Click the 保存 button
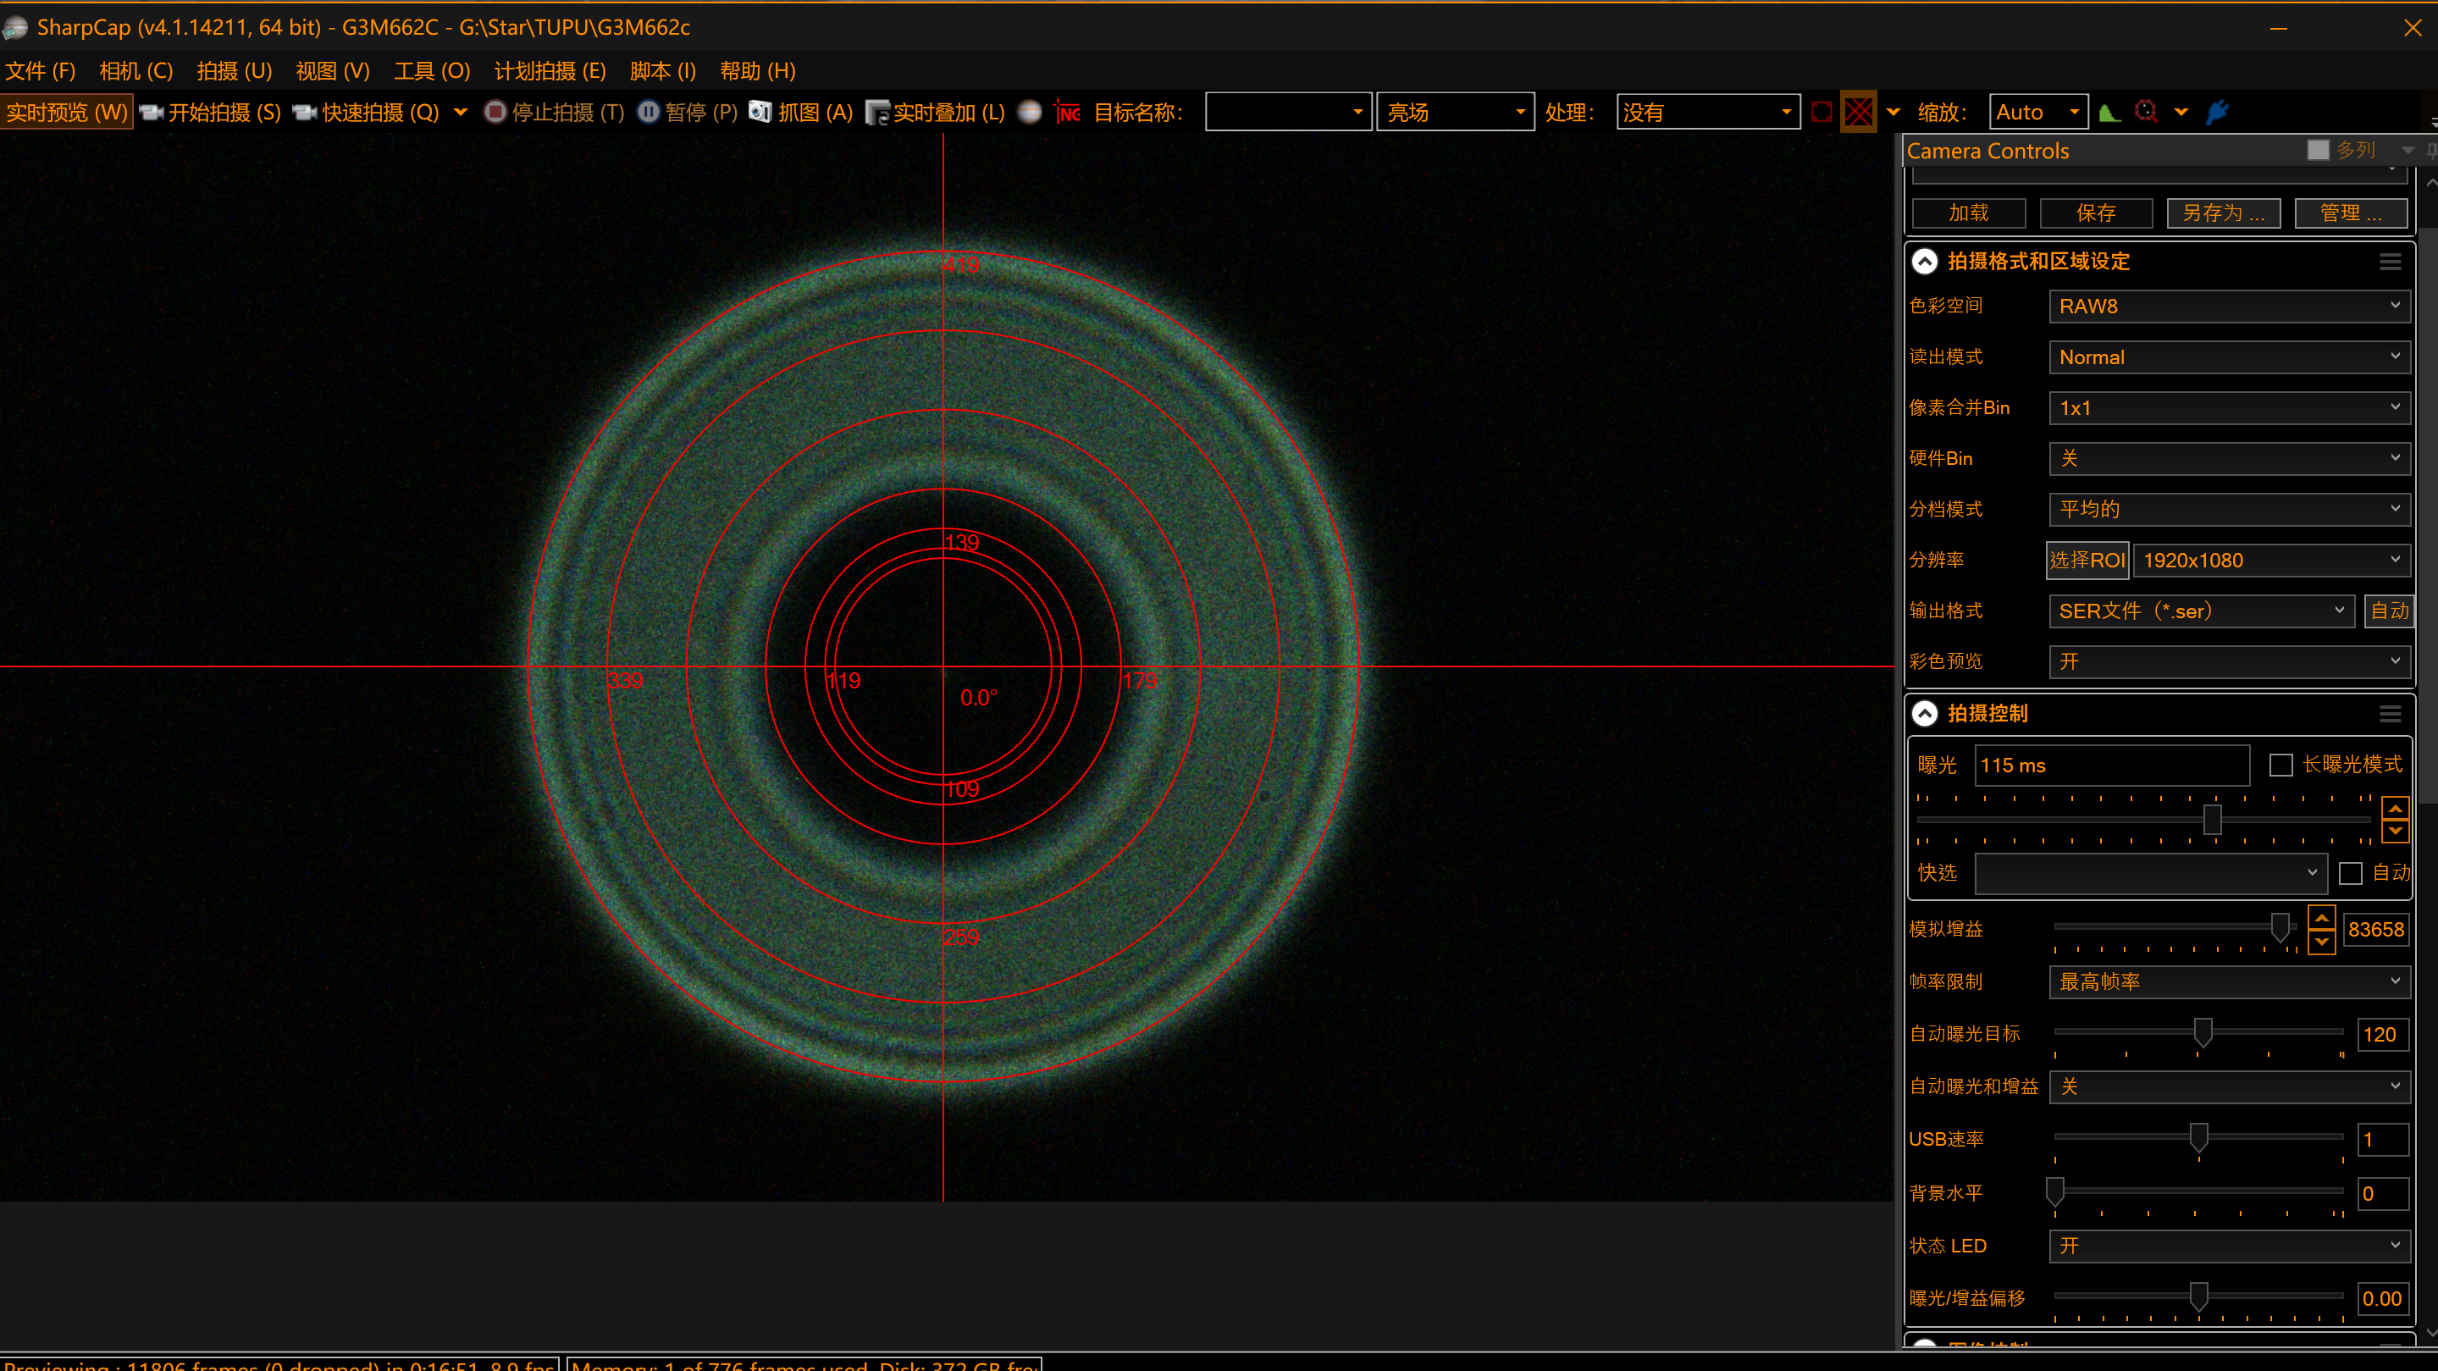The width and height of the screenshot is (2438, 1371). click(x=2097, y=213)
